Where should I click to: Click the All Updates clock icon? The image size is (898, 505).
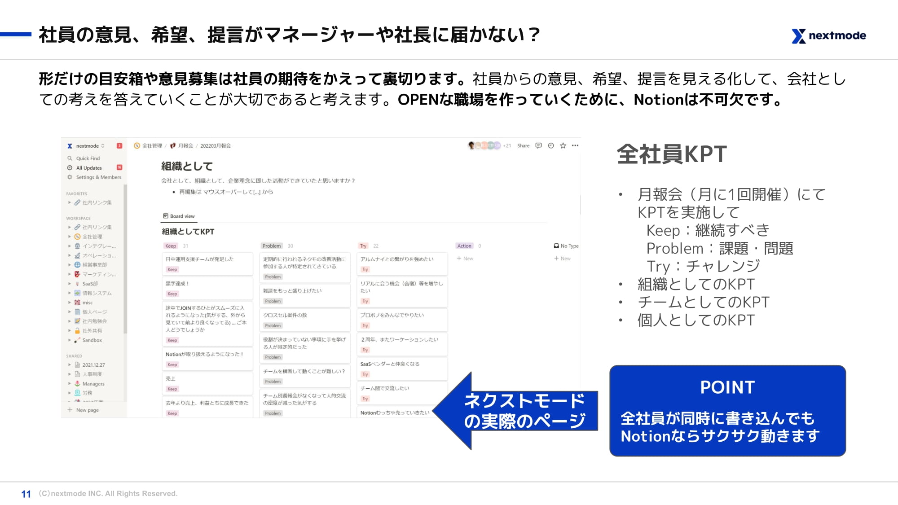[x=70, y=168]
